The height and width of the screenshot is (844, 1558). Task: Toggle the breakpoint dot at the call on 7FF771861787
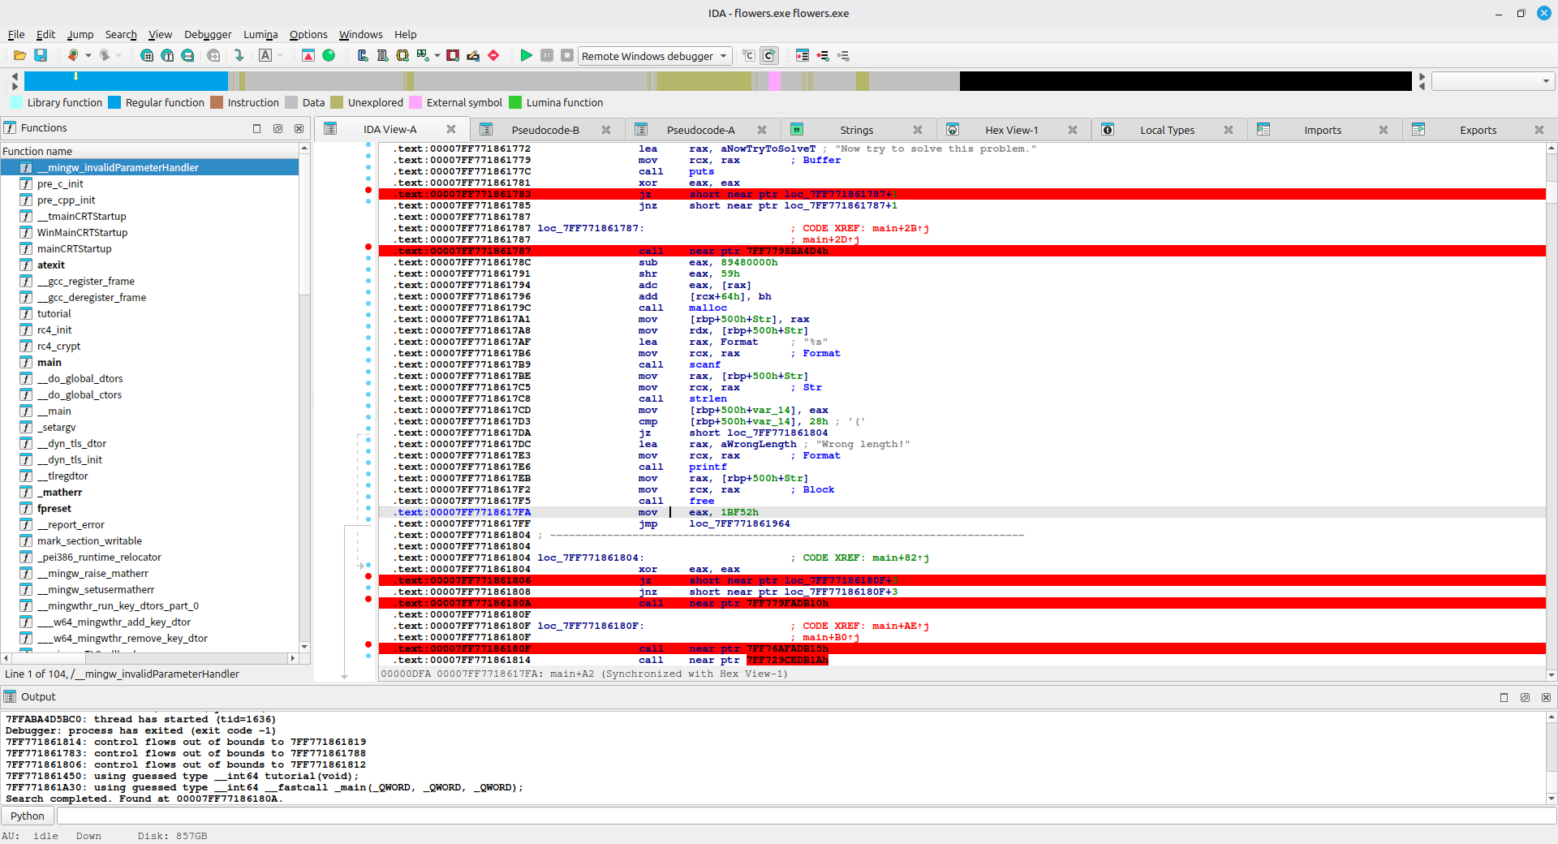point(368,247)
